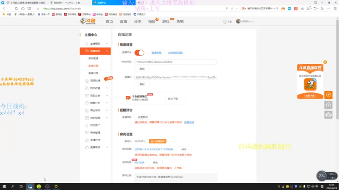Click the Douyu logo
This screenshot has width=339, height=190.
(x=88, y=22)
